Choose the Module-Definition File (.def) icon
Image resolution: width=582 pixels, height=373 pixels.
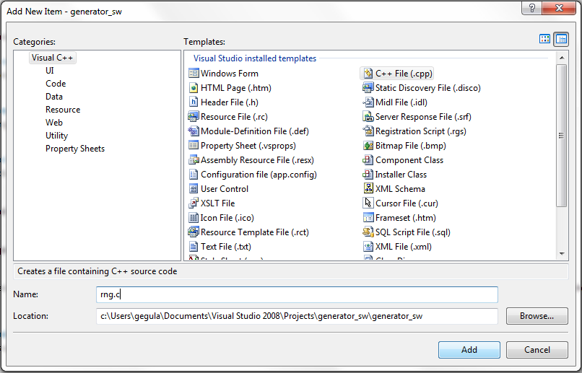pyautogui.click(x=194, y=131)
